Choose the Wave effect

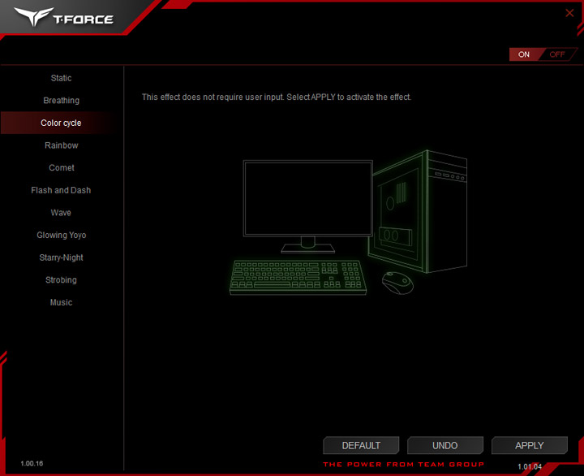[61, 212]
